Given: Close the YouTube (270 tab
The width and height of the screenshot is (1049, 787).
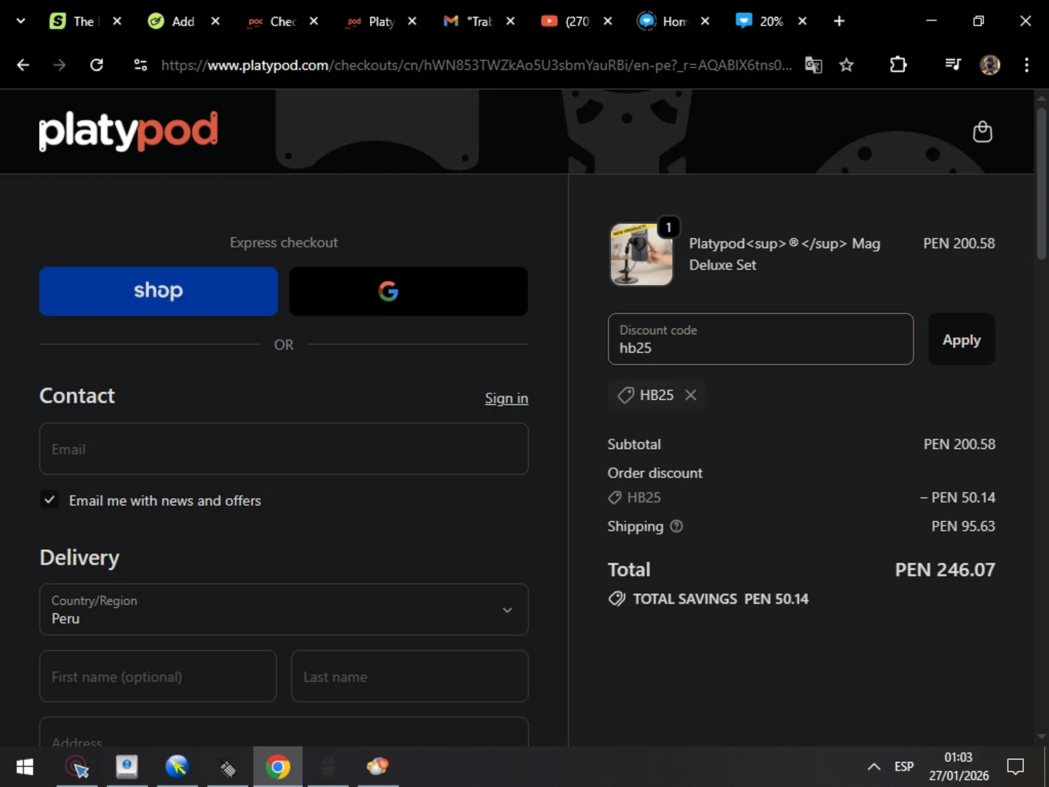Looking at the screenshot, I should coord(608,21).
